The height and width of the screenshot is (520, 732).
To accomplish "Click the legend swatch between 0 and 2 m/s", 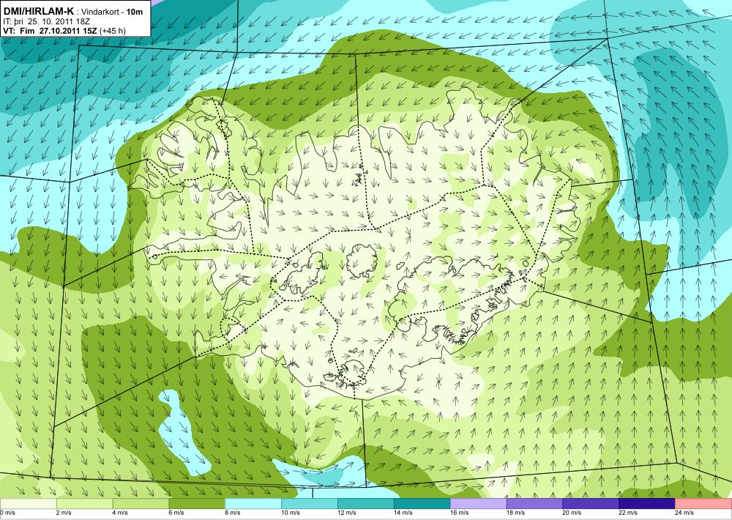I will 28,504.
